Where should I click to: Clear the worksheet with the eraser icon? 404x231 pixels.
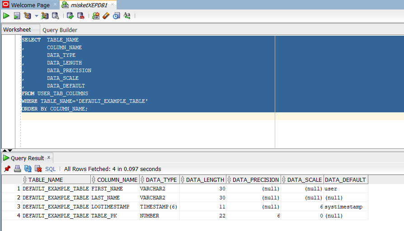106,16
